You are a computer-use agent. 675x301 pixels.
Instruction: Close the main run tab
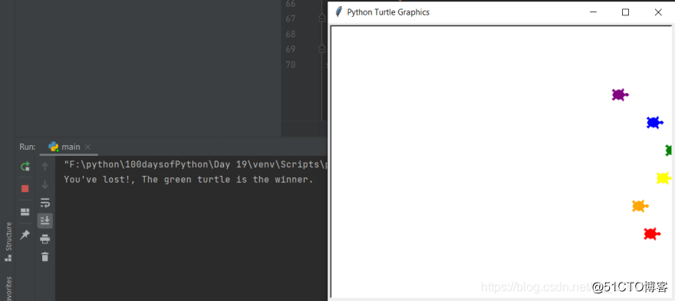(x=87, y=147)
